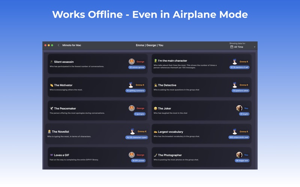Viewport: 300px width, 187px height.
Task: Click the calendar icon beside All Time
Action: (231, 47)
